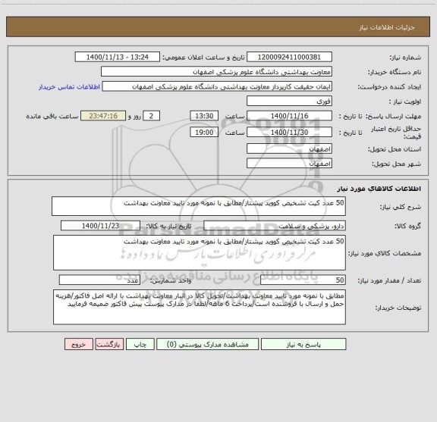Screen dimensions: 437x422
Task: Click the شماره نیاز label
Action: click(x=405, y=58)
